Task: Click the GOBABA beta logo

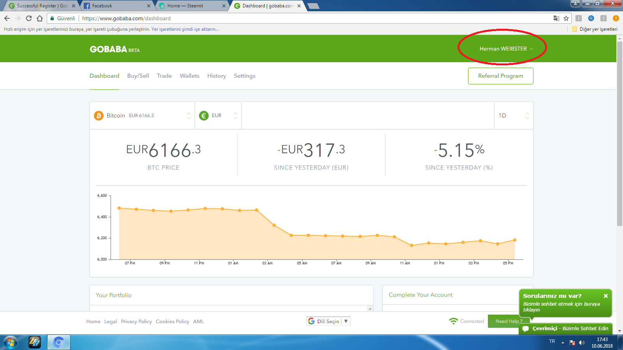Action: pos(114,49)
